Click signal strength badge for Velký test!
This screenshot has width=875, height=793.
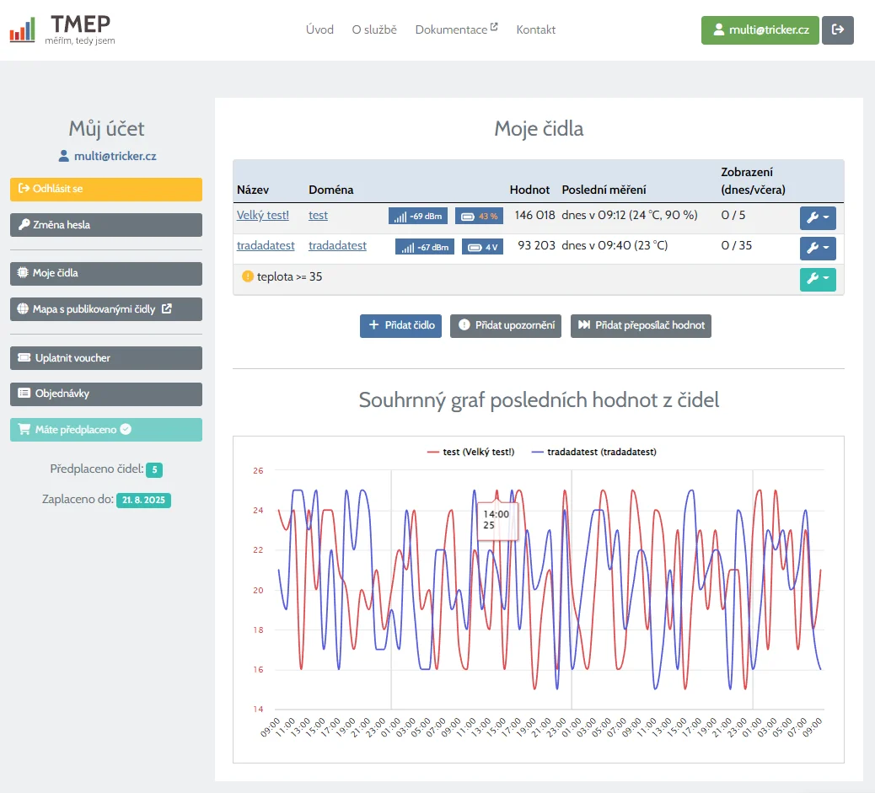pyautogui.click(x=417, y=216)
